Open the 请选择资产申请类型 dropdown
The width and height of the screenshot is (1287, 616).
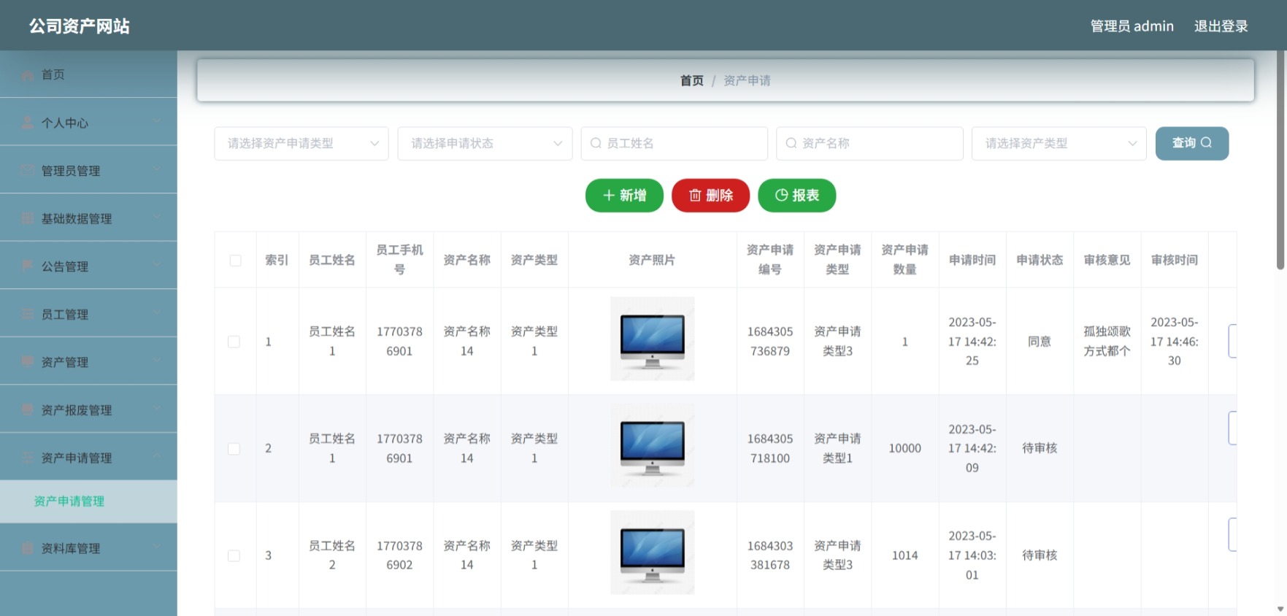[x=301, y=143]
